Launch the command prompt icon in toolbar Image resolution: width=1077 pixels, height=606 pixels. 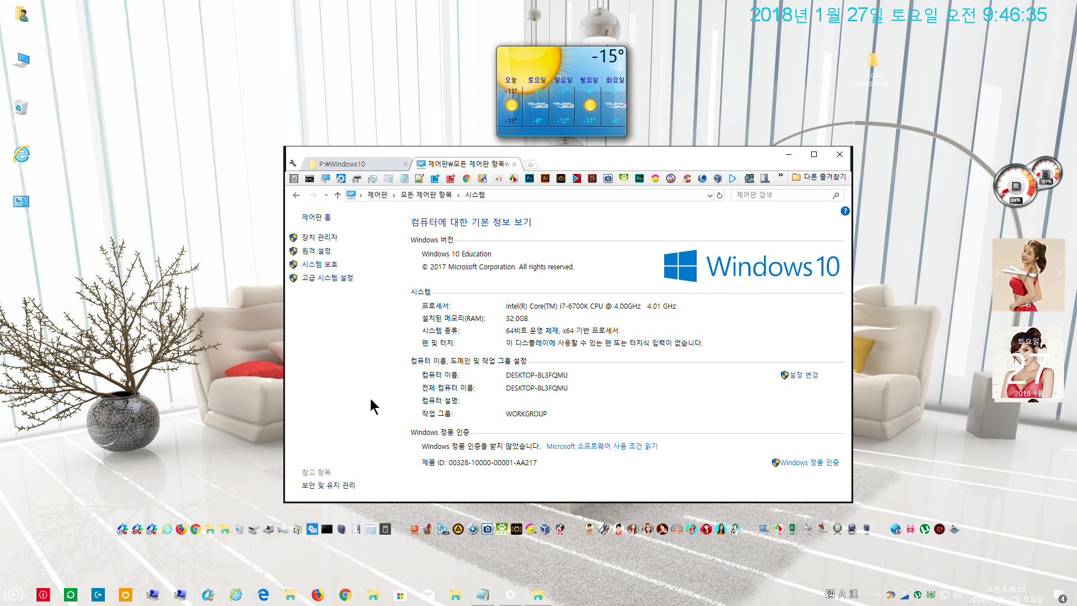point(310,178)
